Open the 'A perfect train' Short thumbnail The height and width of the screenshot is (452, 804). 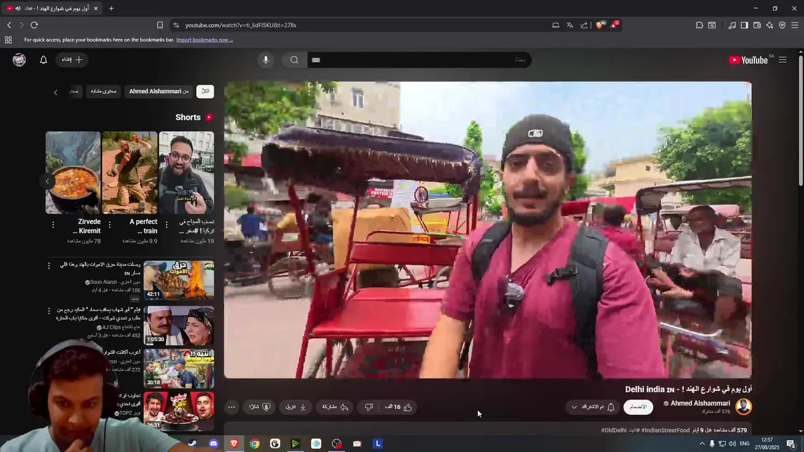130,173
